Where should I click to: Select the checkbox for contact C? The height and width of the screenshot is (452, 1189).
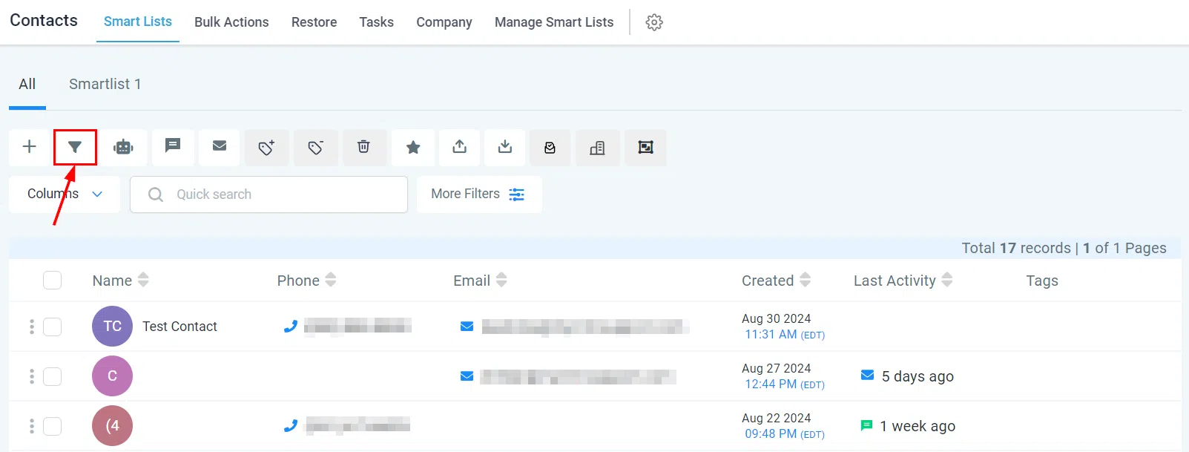[x=52, y=376]
